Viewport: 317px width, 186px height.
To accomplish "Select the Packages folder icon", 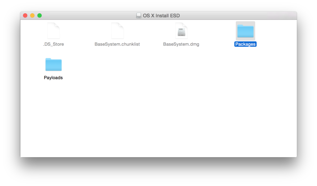I will coord(245,31).
